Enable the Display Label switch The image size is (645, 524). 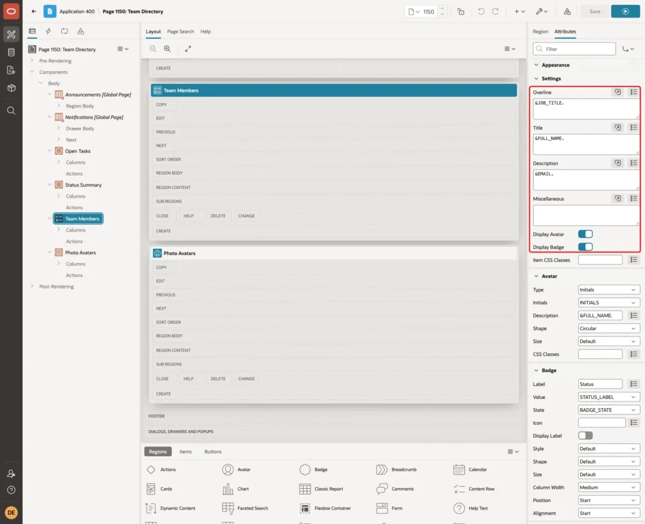[585, 436]
